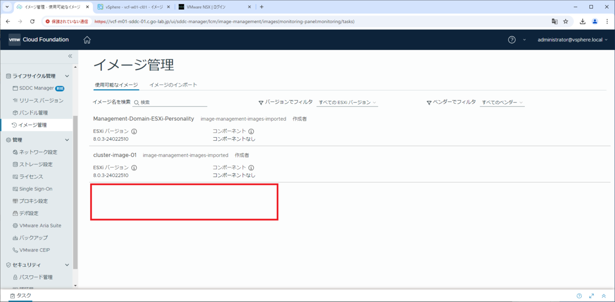Click the vmw Cloud Foundation logo
Image resolution: width=615 pixels, height=302 pixels.
(38, 40)
